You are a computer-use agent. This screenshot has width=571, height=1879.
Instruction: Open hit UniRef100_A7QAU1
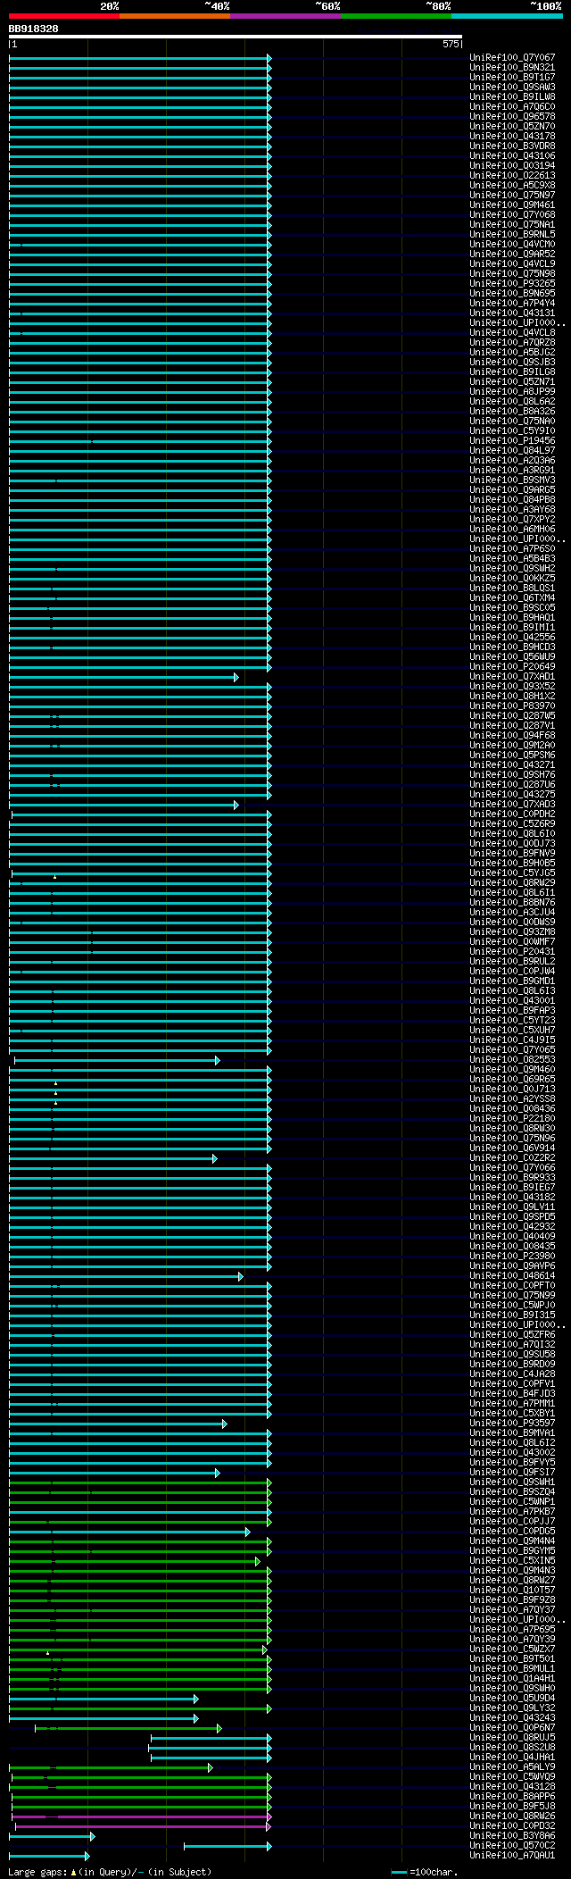(x=512, y=1856)
